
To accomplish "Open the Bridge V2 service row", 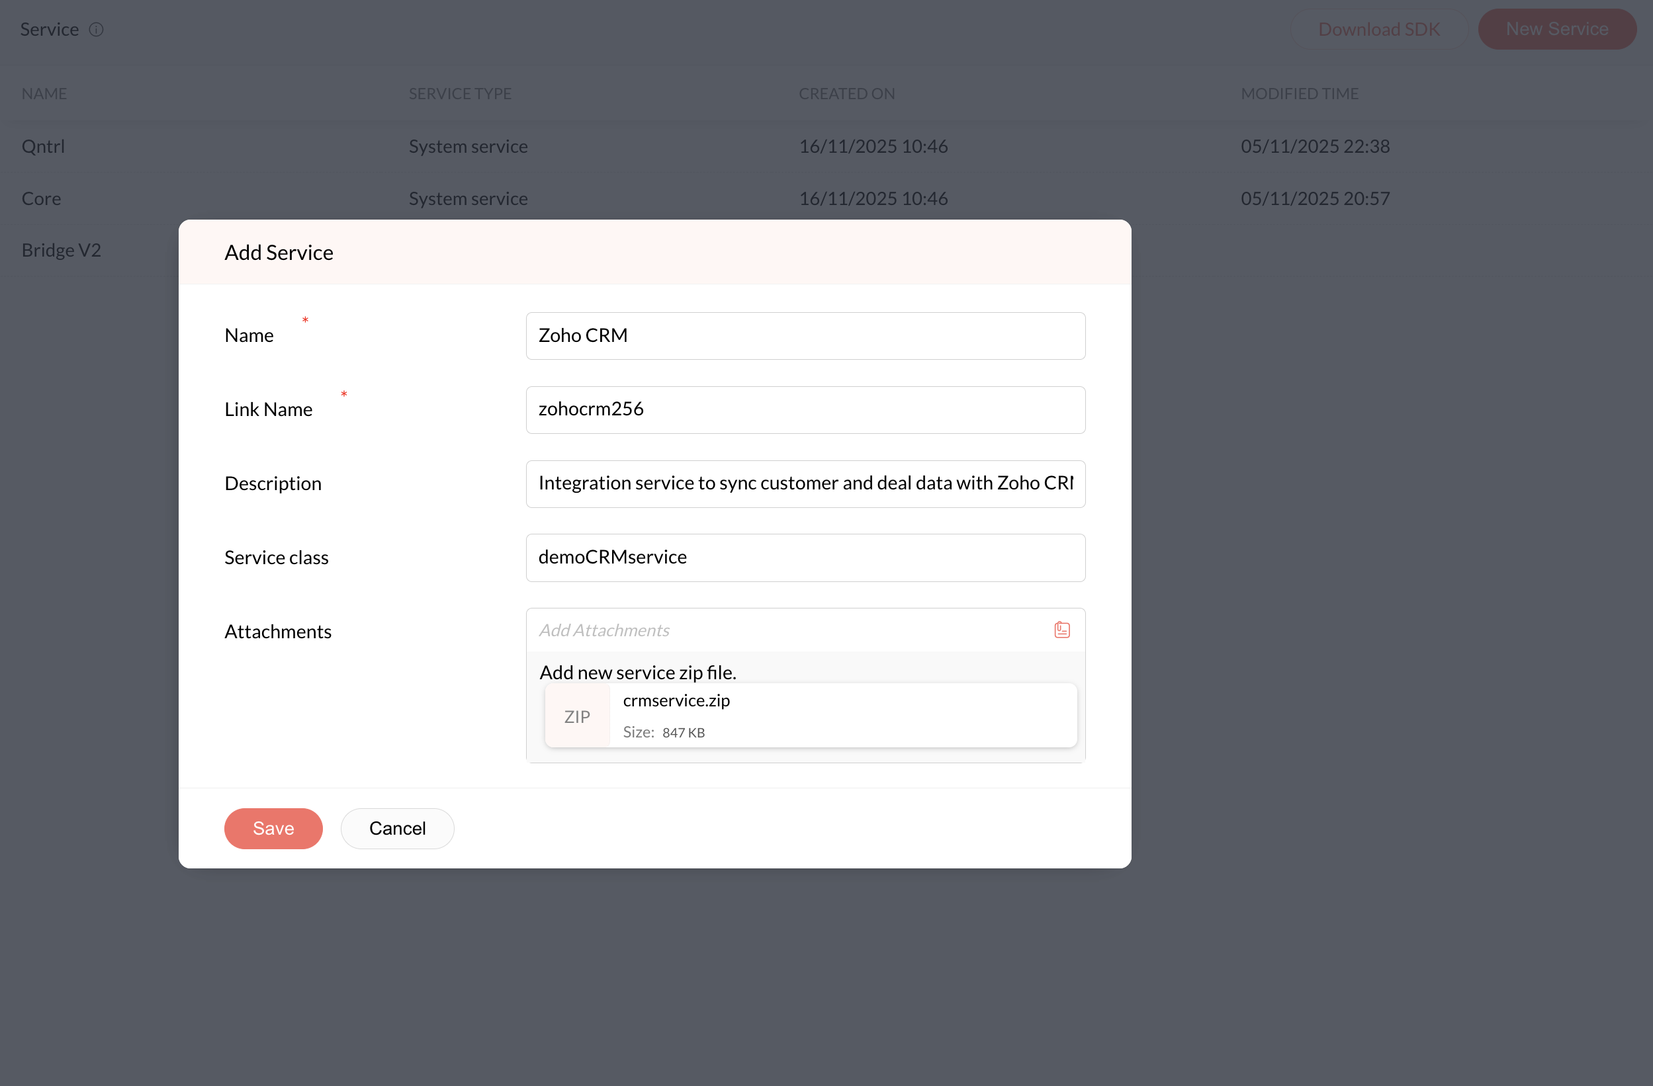I will 61,250.
